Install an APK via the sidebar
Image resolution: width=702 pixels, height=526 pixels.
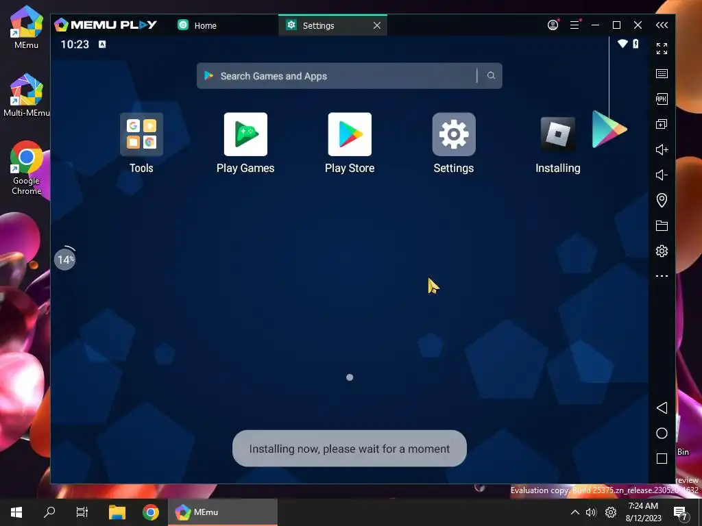[x=662, y=99]
